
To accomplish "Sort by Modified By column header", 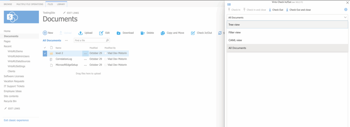I will point(110,48).
